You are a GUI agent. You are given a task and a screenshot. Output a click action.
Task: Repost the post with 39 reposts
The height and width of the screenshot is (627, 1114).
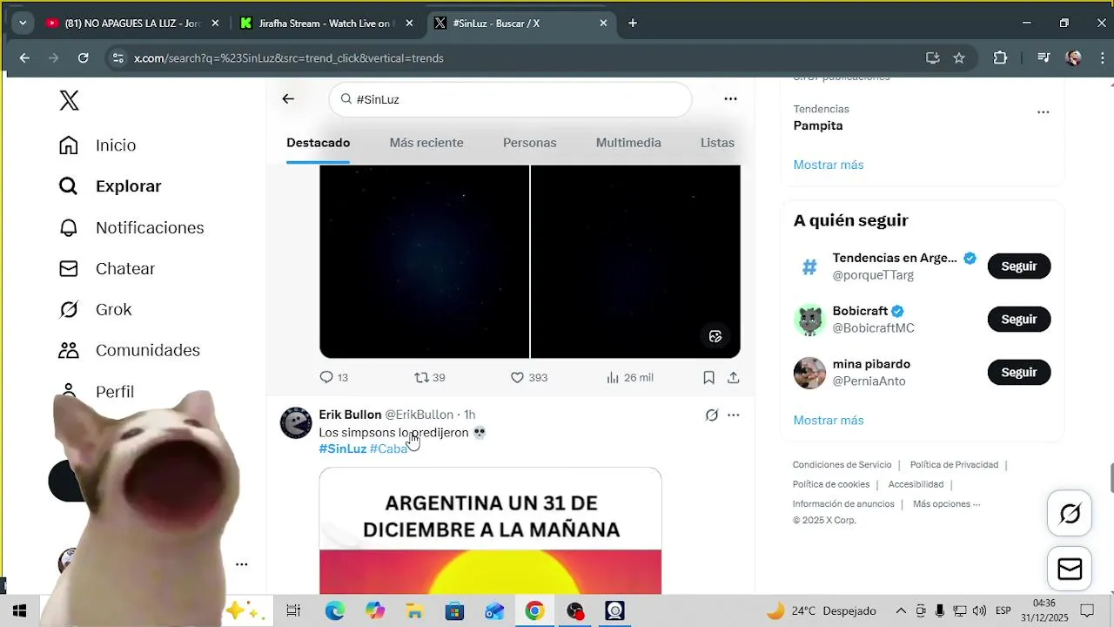[x=430, y=377]
